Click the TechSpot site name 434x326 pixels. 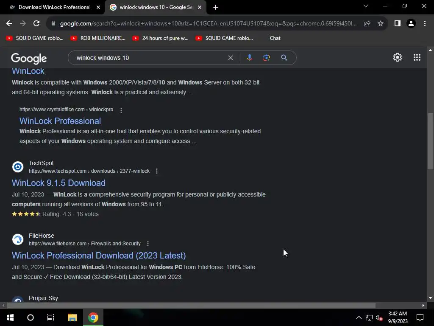[41, 163]
